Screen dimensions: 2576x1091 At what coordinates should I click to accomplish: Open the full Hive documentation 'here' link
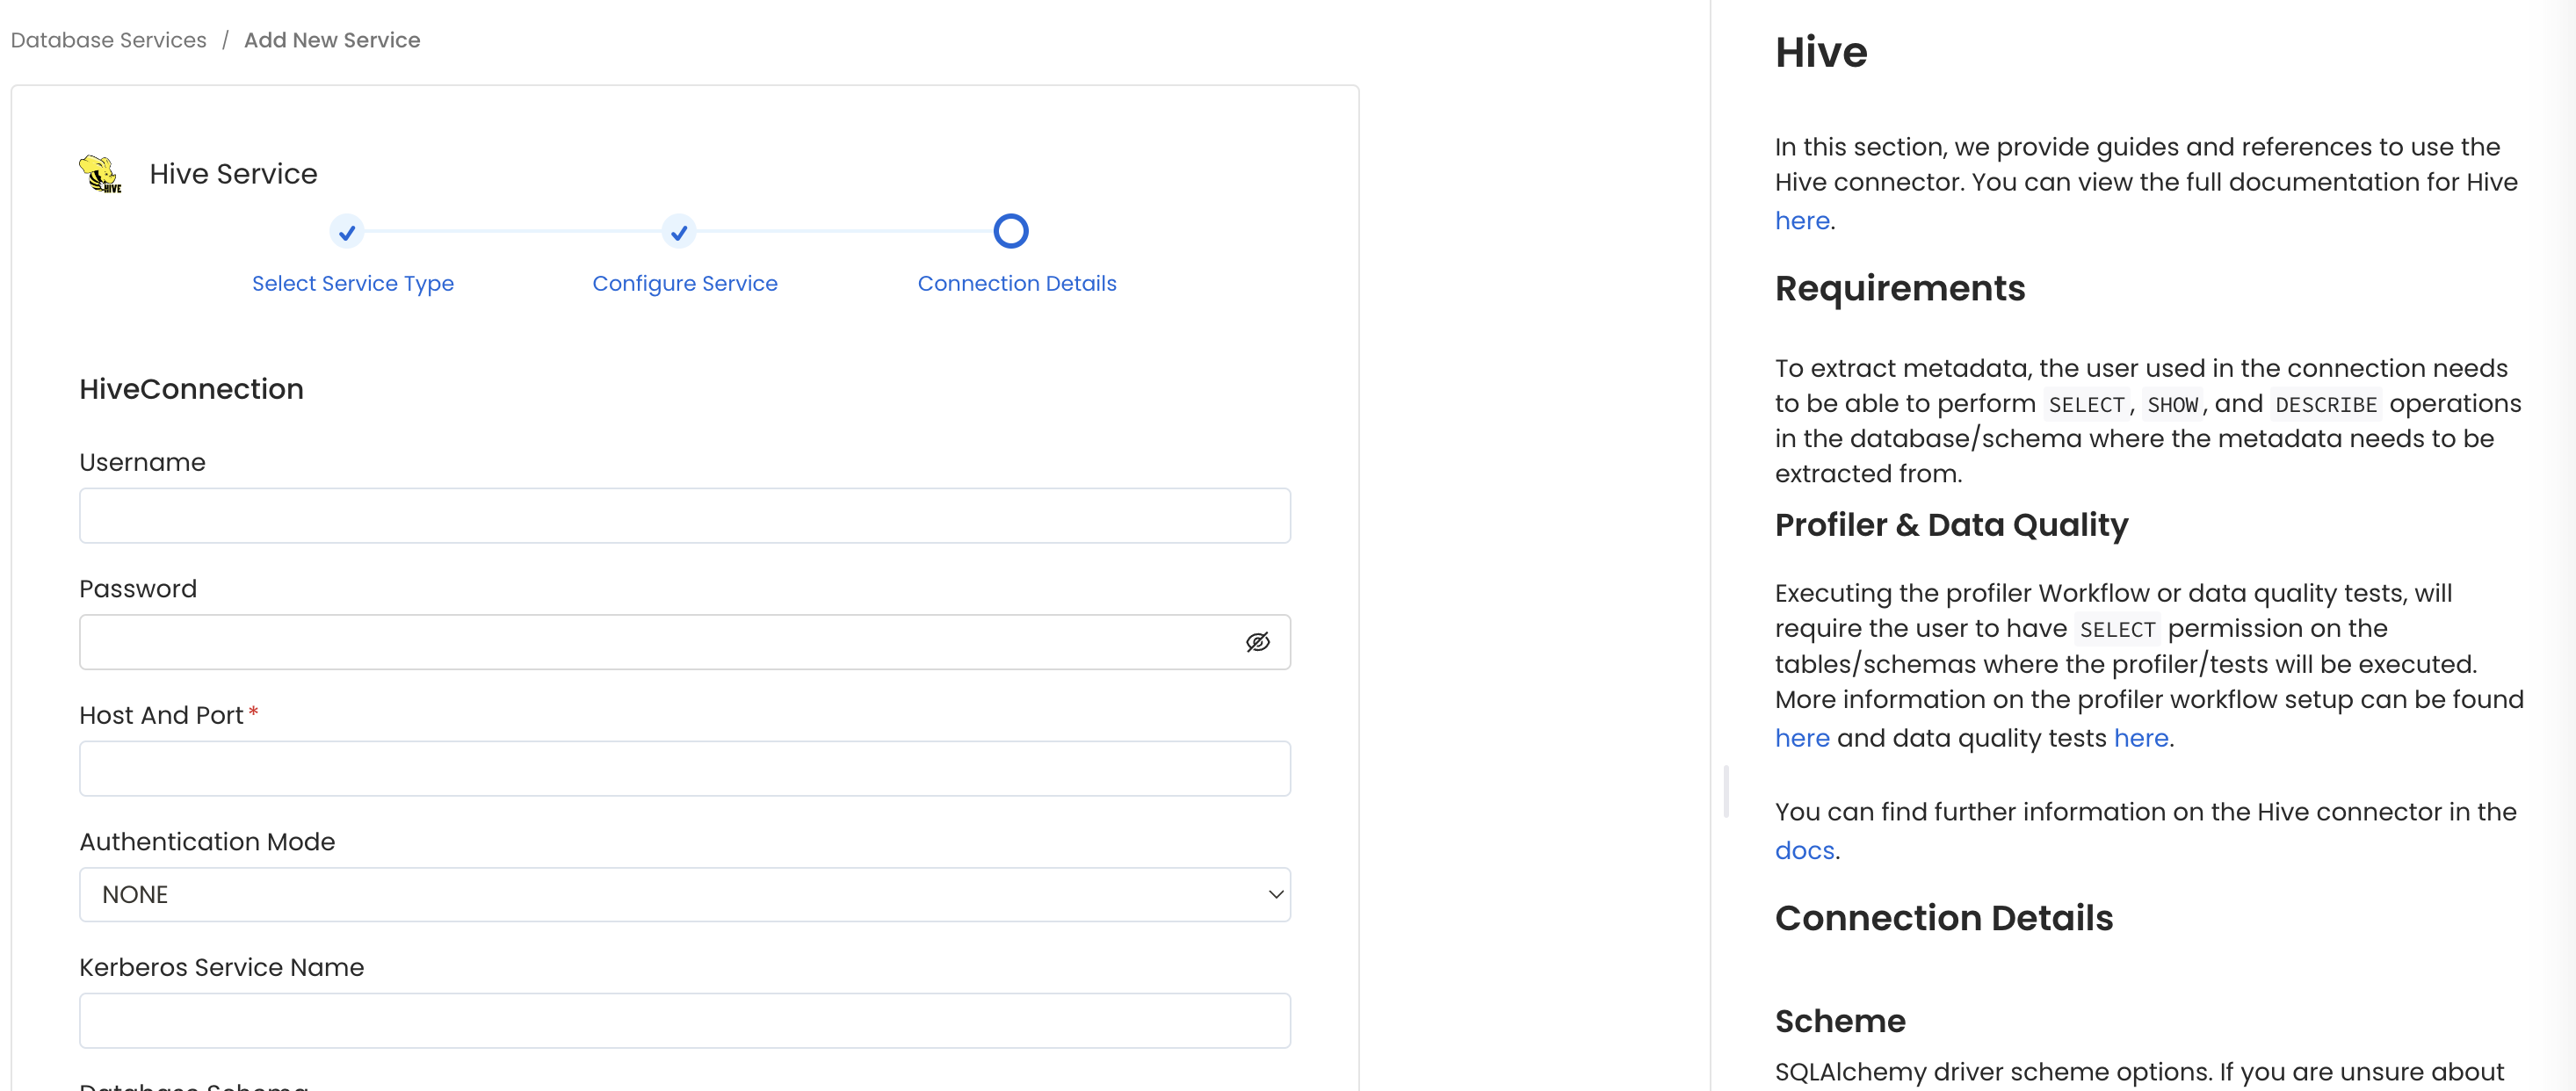tap(1802, 220)
